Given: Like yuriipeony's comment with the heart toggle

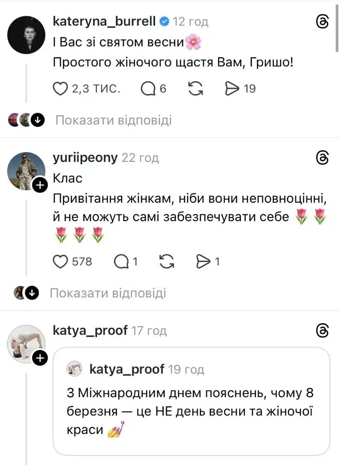Looking at the screenshot, I should coord(60,262).
